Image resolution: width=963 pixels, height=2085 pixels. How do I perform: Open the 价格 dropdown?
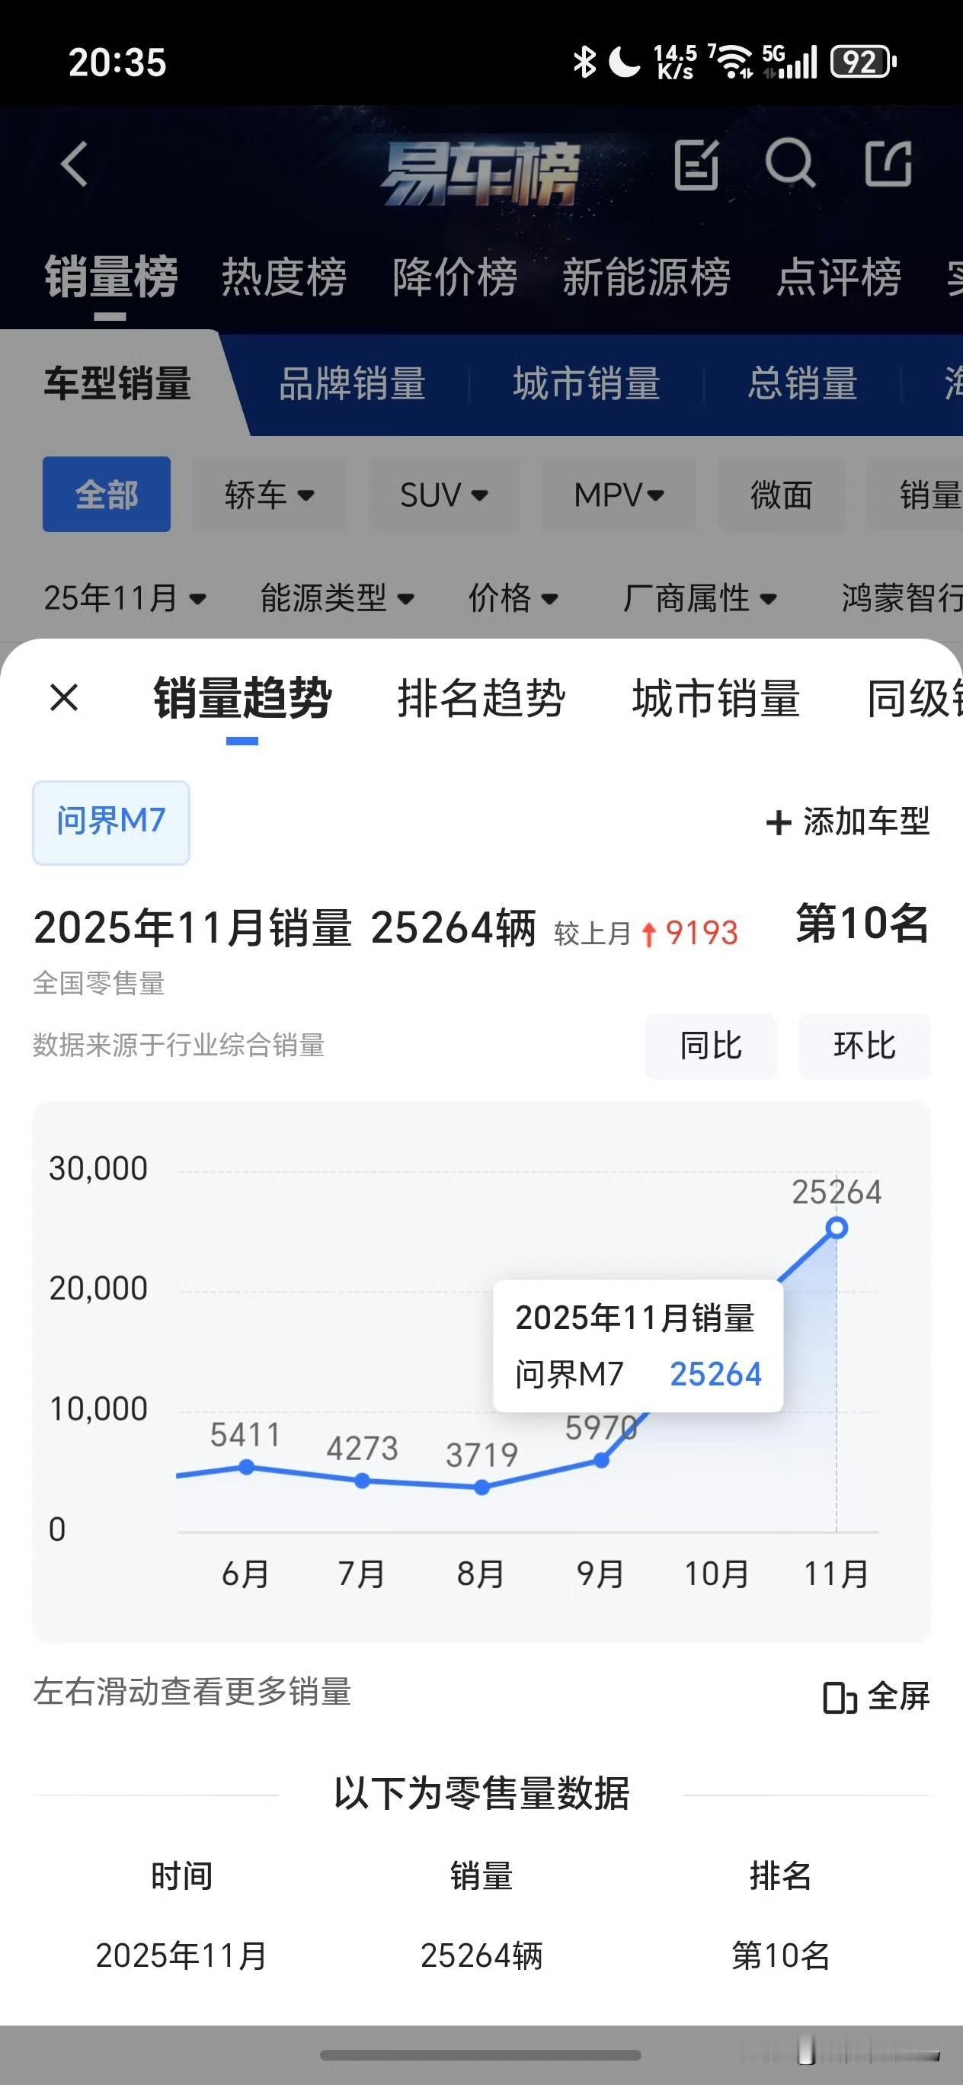pos(513,598)
